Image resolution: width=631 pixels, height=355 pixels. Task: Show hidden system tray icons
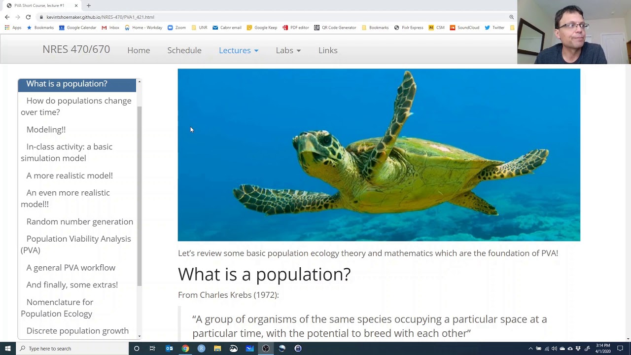click(530, 349)
